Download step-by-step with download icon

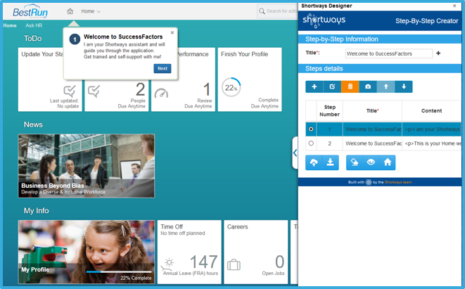tap(331, 162)
